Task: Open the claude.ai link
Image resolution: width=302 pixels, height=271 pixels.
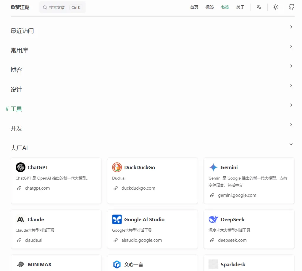Action: click(x=33, y=240)
